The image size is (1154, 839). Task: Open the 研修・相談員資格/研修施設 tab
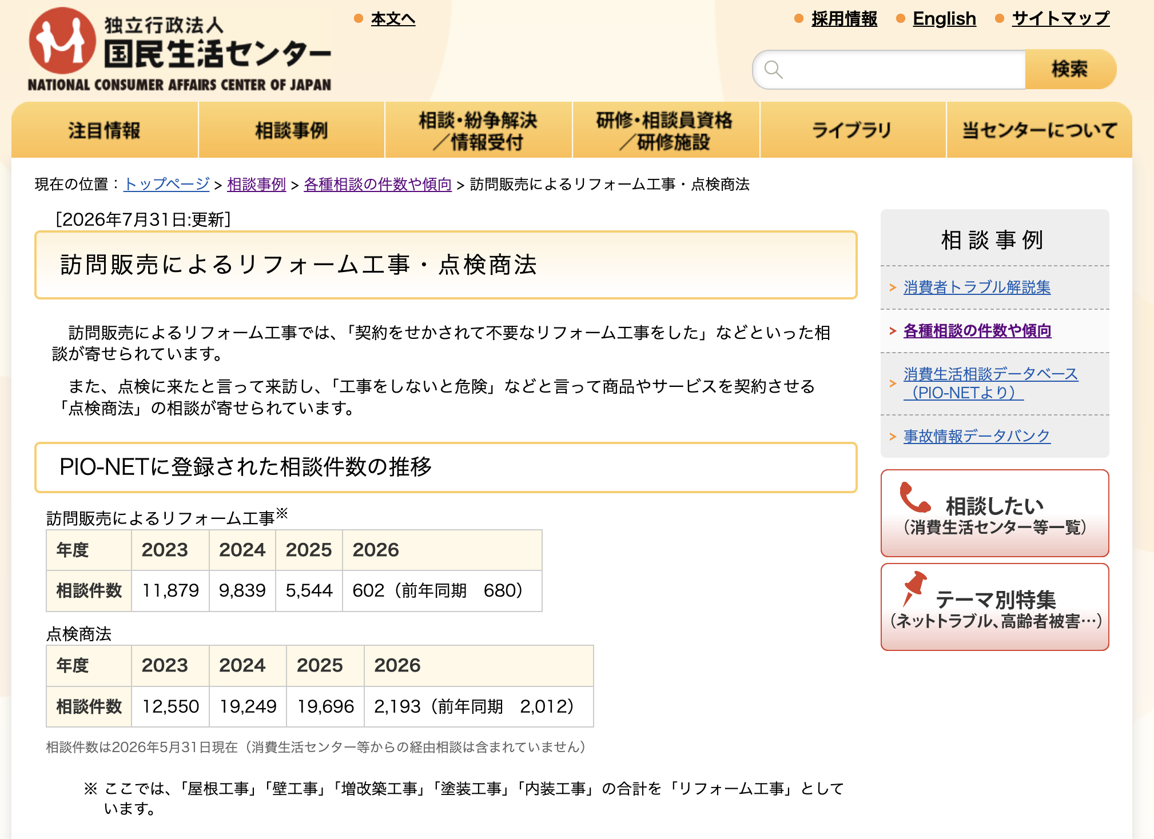[666, 130]
